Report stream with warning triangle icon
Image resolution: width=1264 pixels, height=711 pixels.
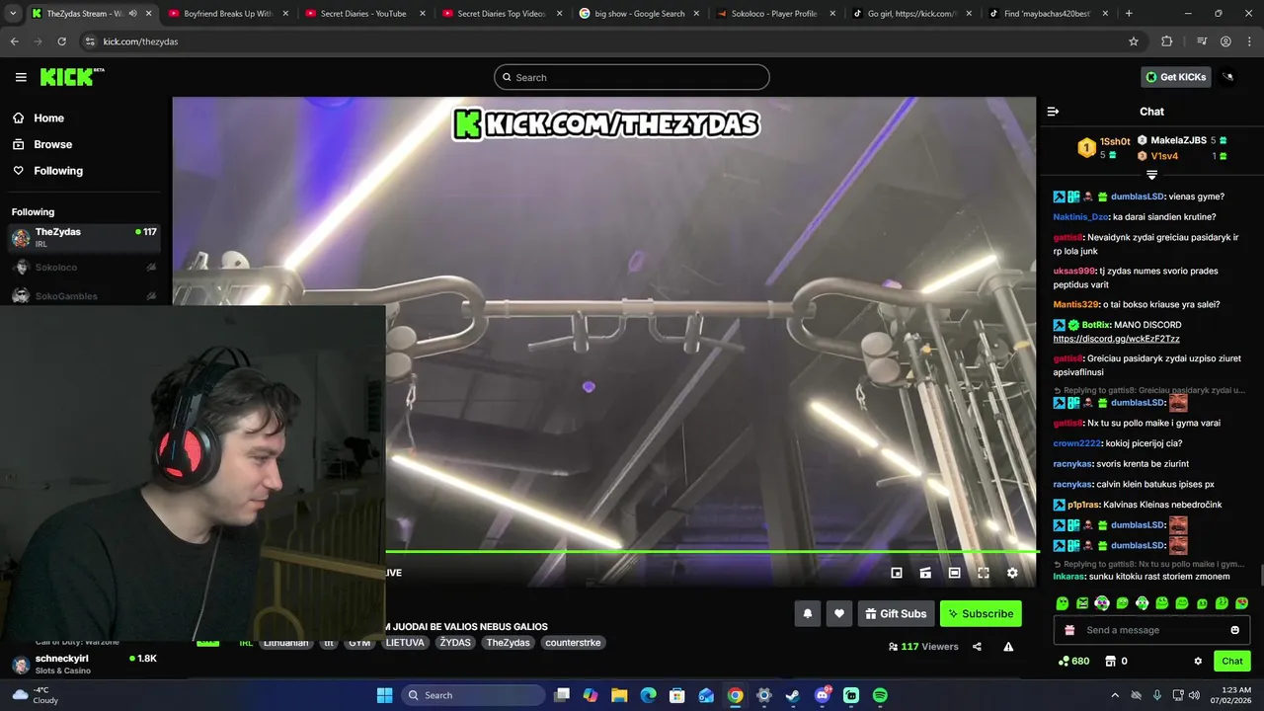click(1008, 647)
